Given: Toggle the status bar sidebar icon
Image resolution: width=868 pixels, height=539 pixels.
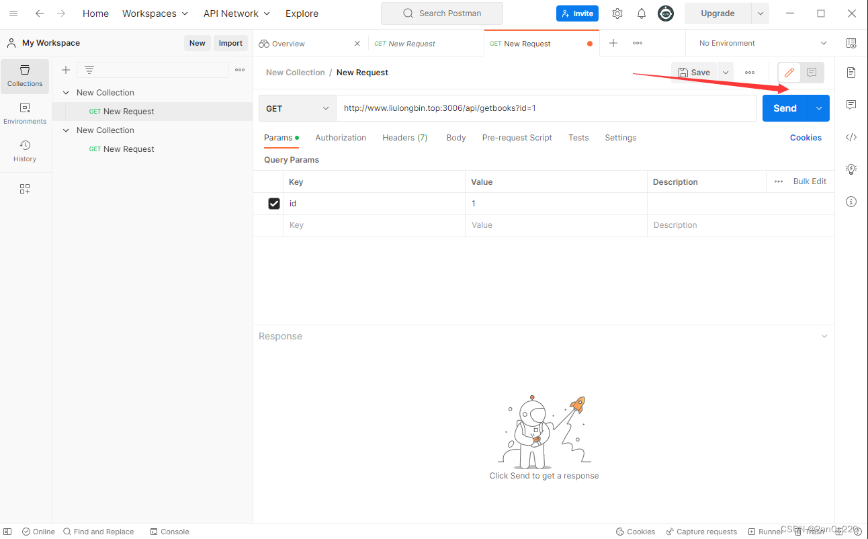Looking at the screenshot, I should click(7, 532).
